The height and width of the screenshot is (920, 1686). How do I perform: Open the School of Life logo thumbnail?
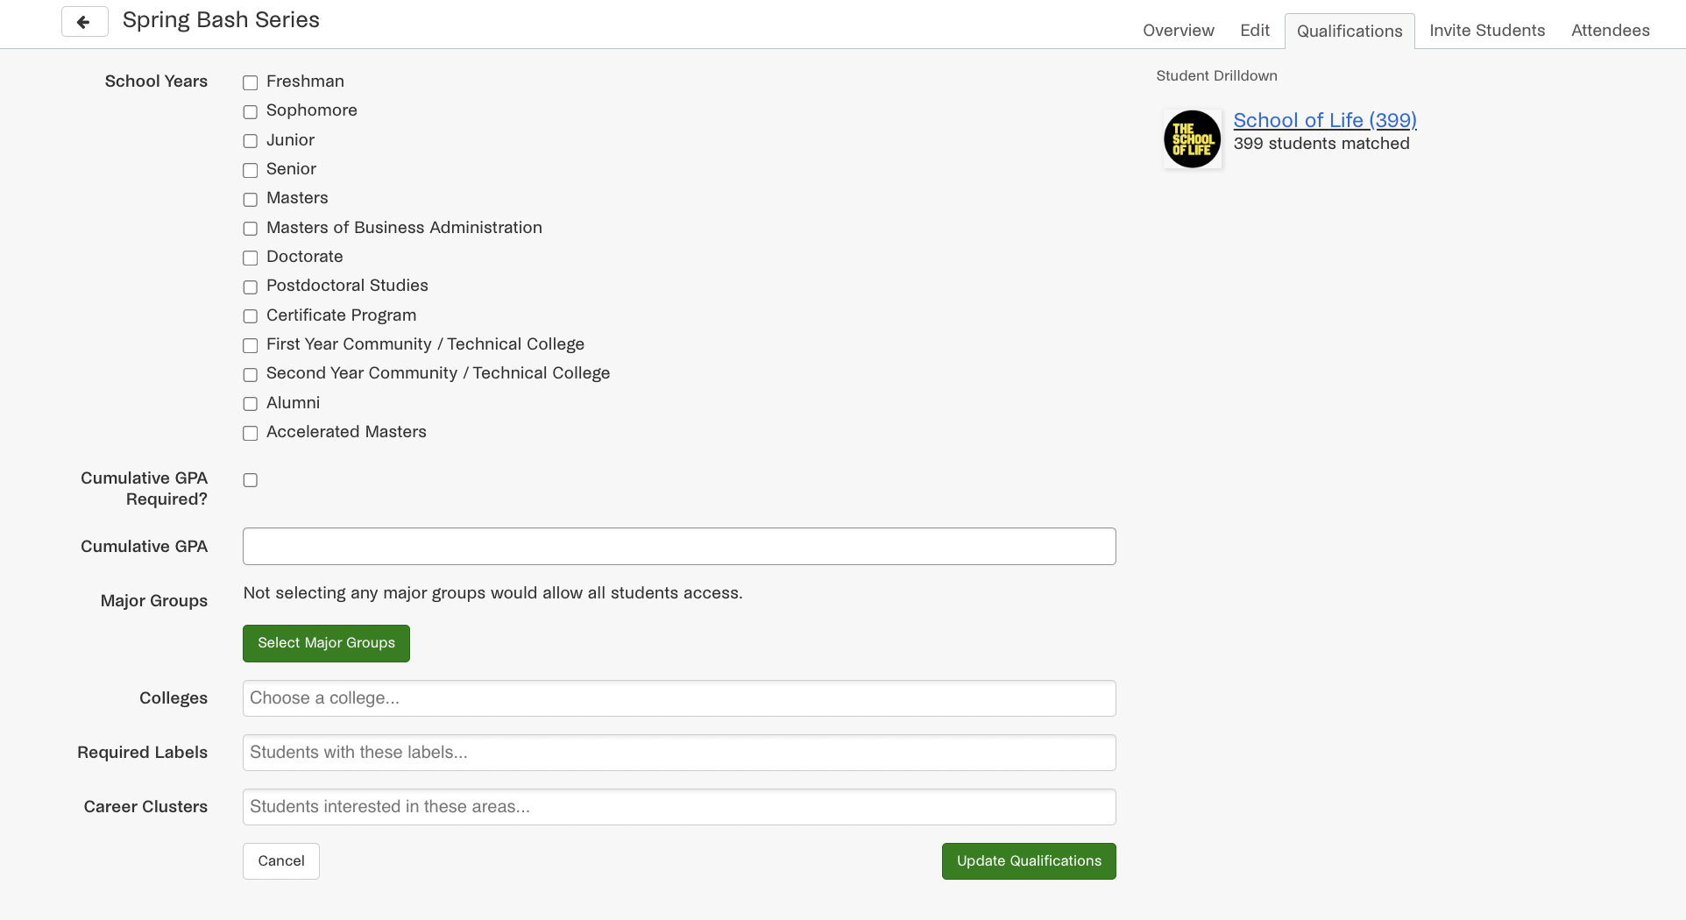(x=1192, y=138)
